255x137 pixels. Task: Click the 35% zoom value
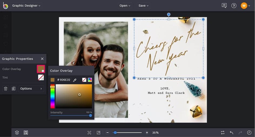click(155, 133)
